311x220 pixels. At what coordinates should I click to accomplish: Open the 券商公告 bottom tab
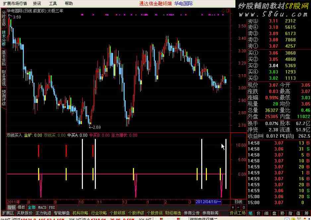pyautogui.click(x=192, y=213)
